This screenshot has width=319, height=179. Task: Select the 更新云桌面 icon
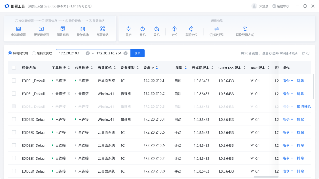pos(41,29)
